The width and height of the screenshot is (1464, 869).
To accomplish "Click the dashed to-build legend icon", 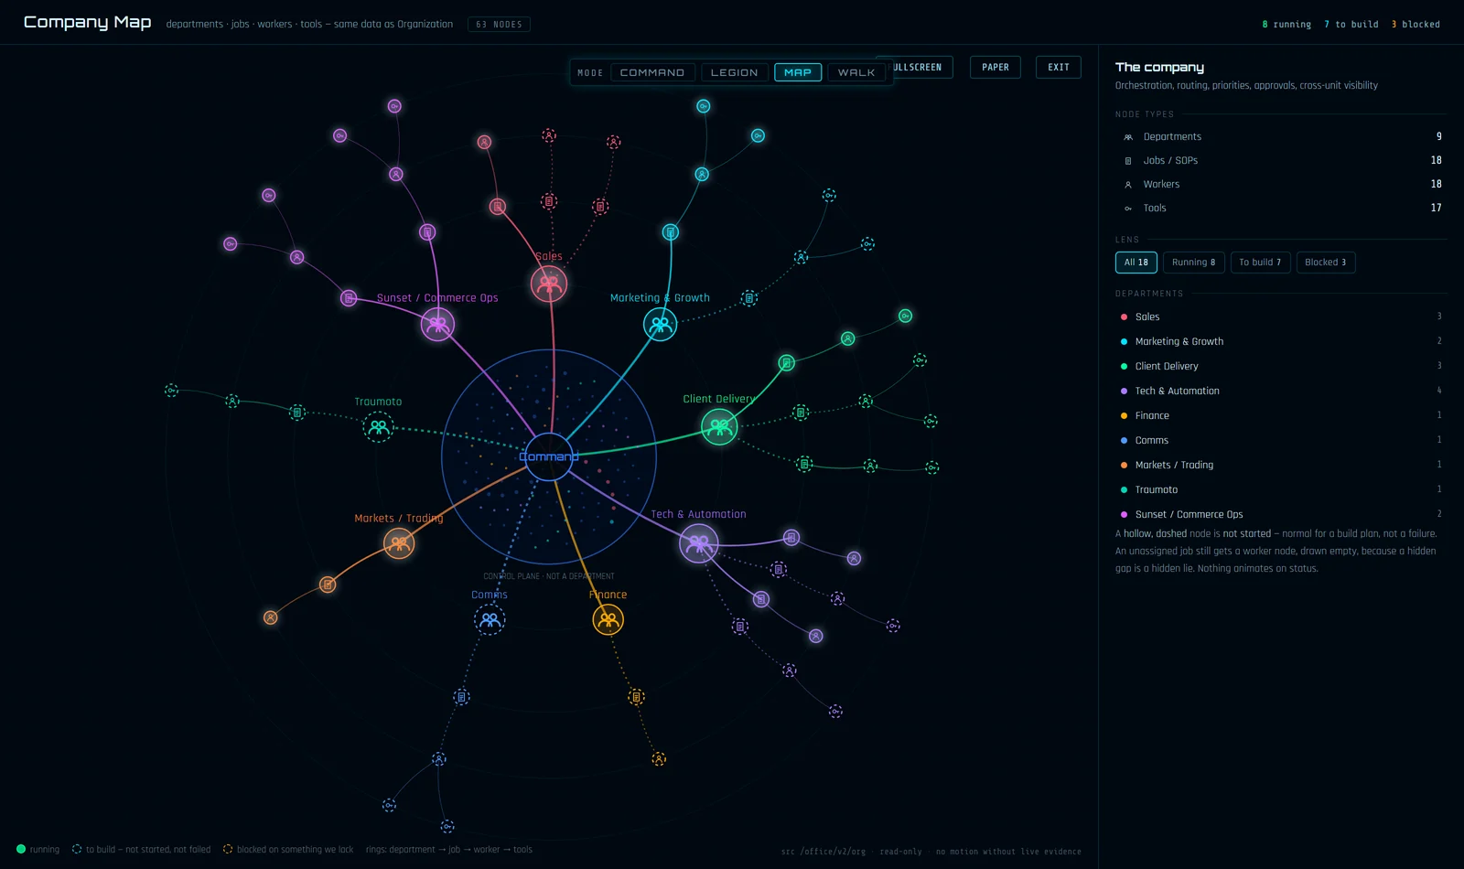I will [x=77, y=849].
